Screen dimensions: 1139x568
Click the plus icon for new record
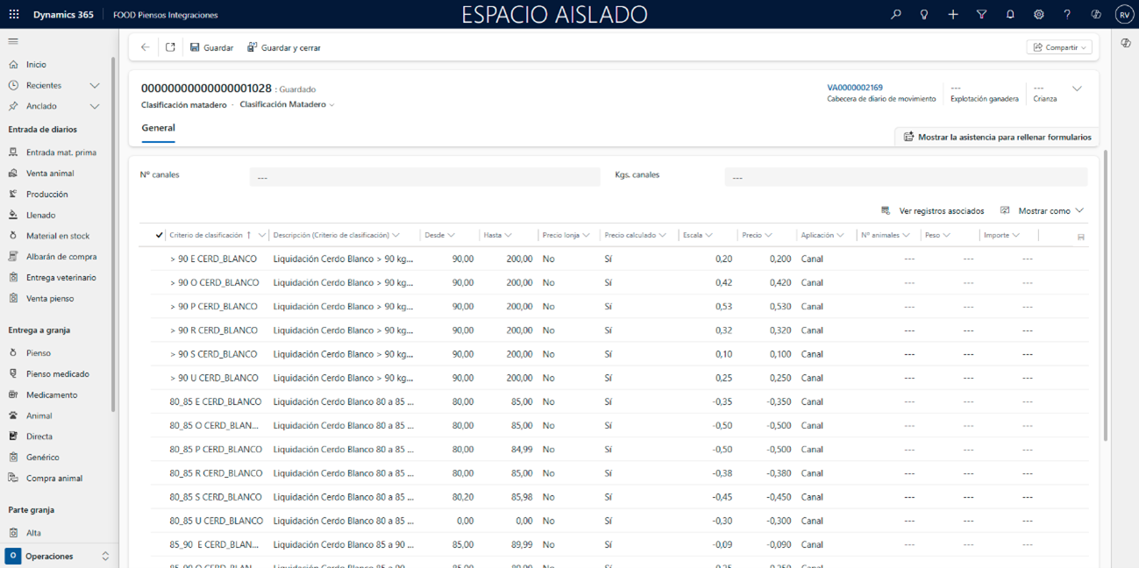tap(953, 14)
